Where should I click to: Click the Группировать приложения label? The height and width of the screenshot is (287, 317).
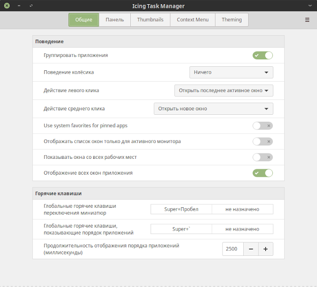coord(76,55)
